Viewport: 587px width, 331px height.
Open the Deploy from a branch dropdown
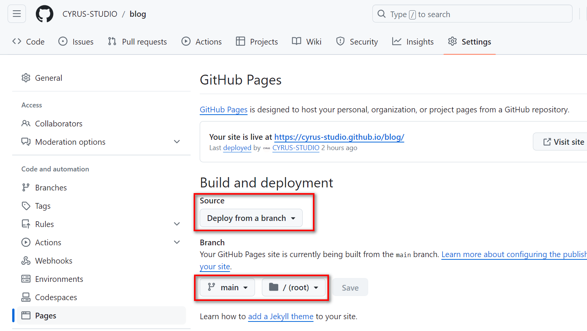point(251,218)
